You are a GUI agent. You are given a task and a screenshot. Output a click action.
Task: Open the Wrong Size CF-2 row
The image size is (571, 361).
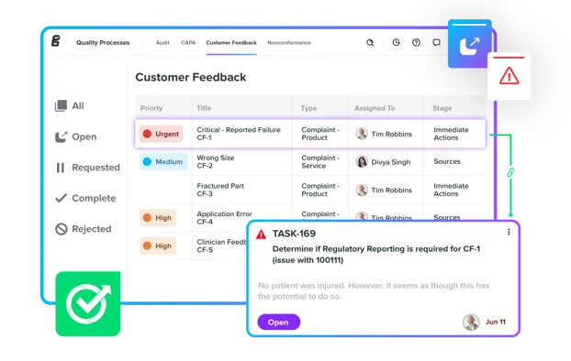pos(309,162)
